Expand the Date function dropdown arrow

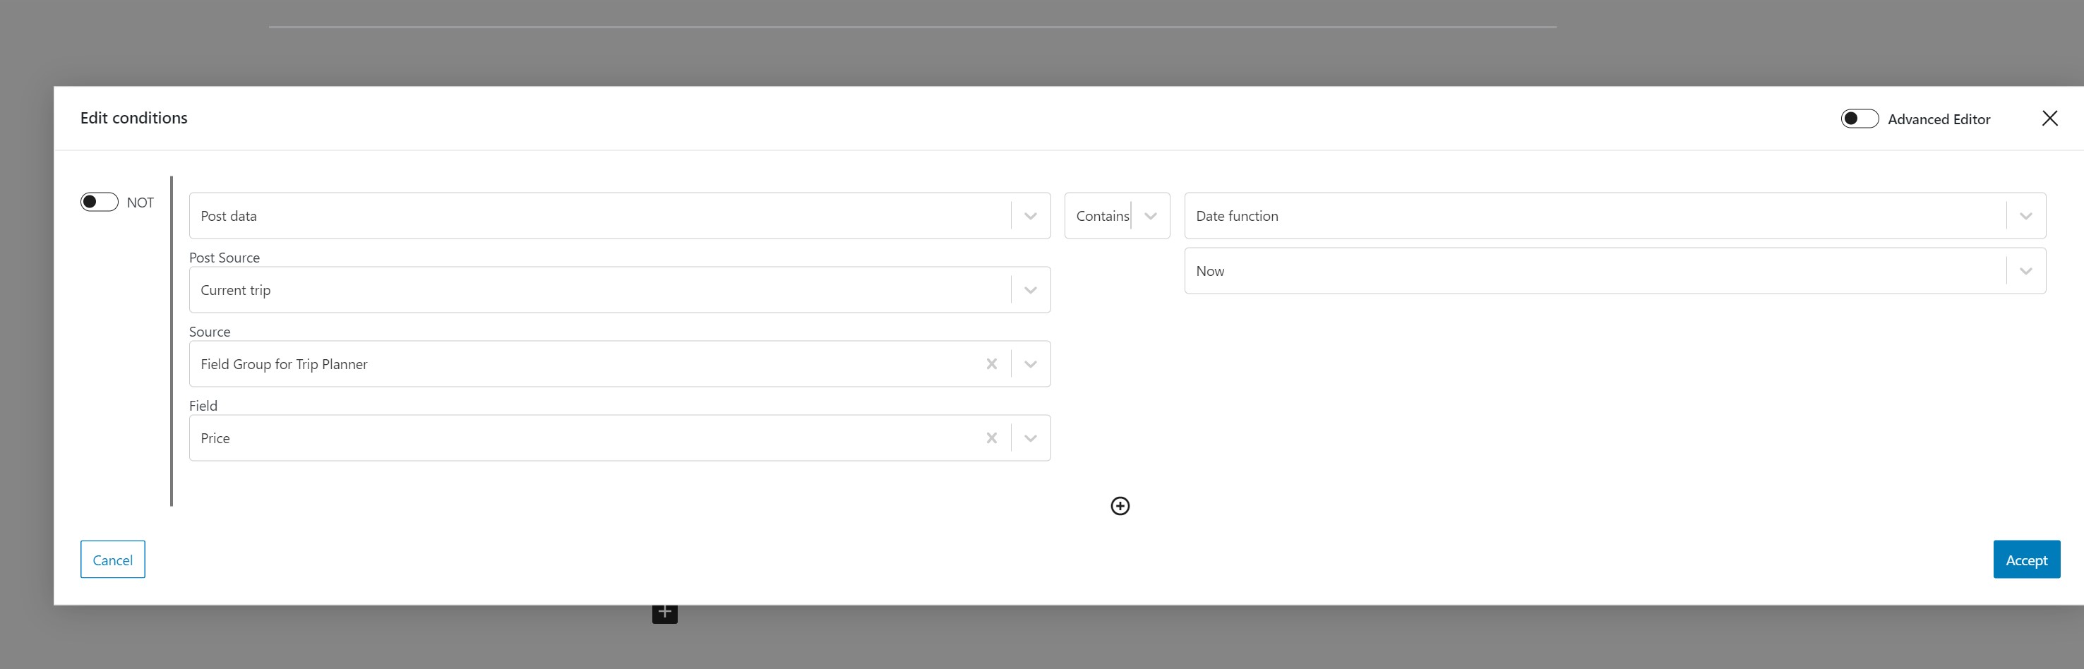pyautogui.click(x=2025, y=216)
